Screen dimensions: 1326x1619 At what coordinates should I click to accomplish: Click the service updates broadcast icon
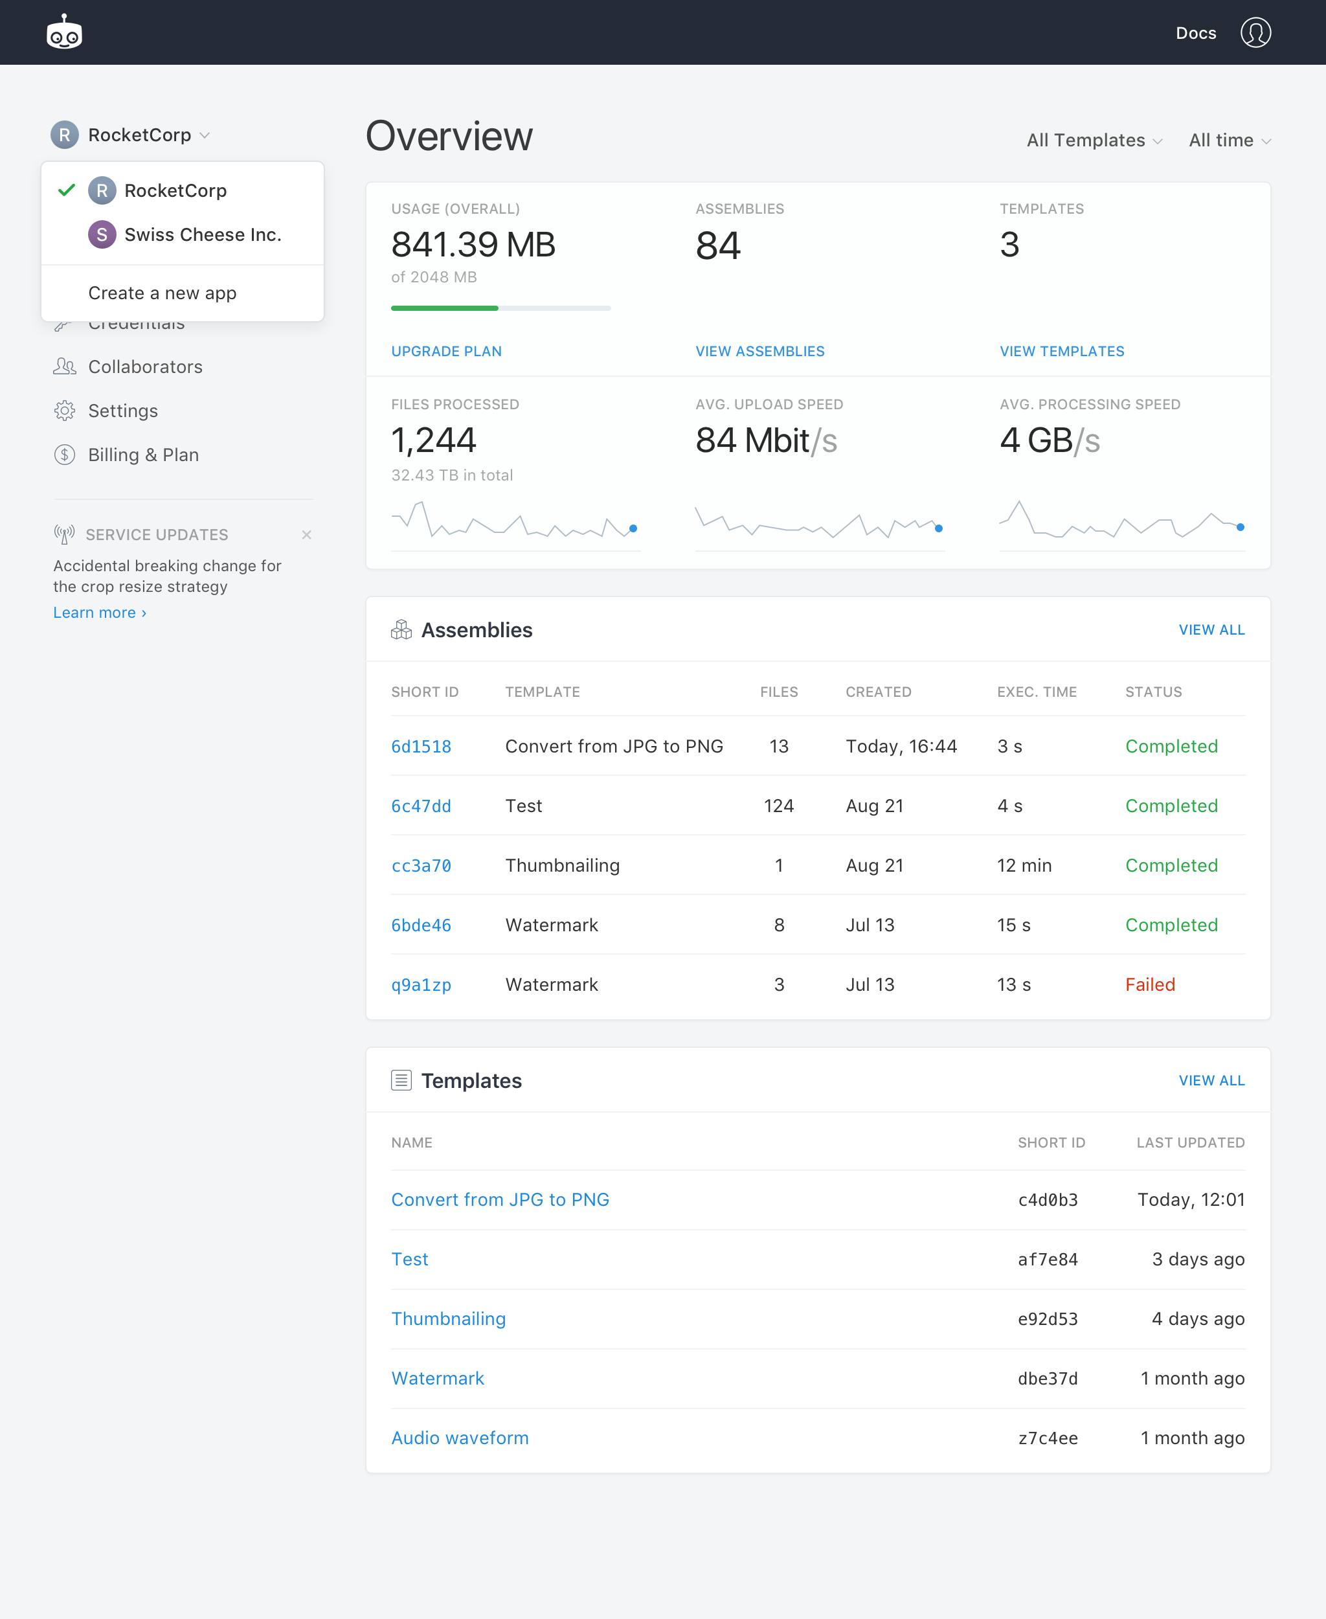pyautogui.click(x=64, y=535)
